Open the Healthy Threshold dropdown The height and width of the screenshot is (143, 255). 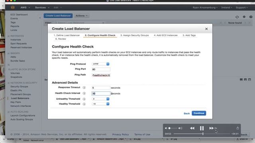(x=101, y=104)
